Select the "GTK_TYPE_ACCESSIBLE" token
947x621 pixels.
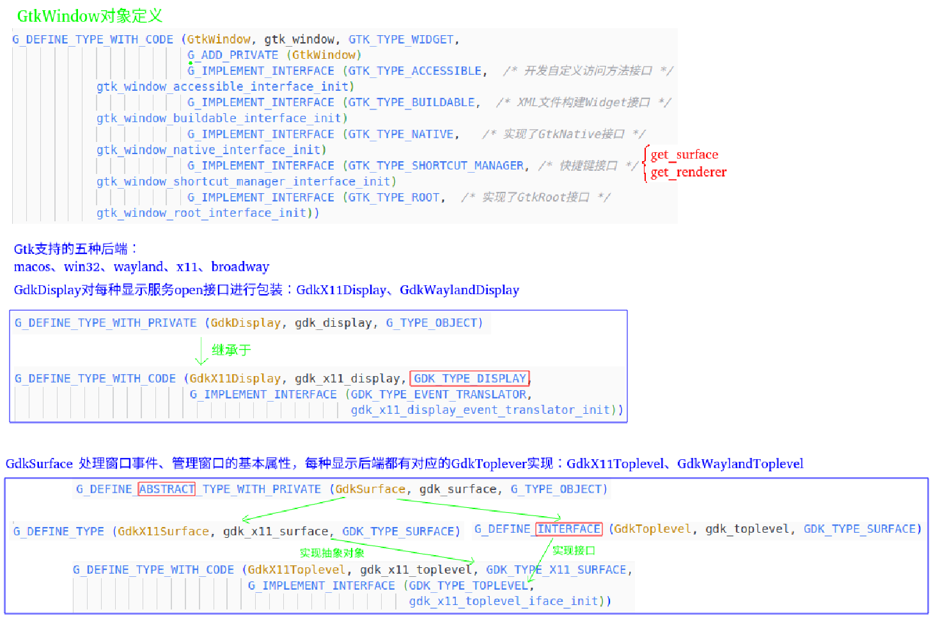click(415, 71)
